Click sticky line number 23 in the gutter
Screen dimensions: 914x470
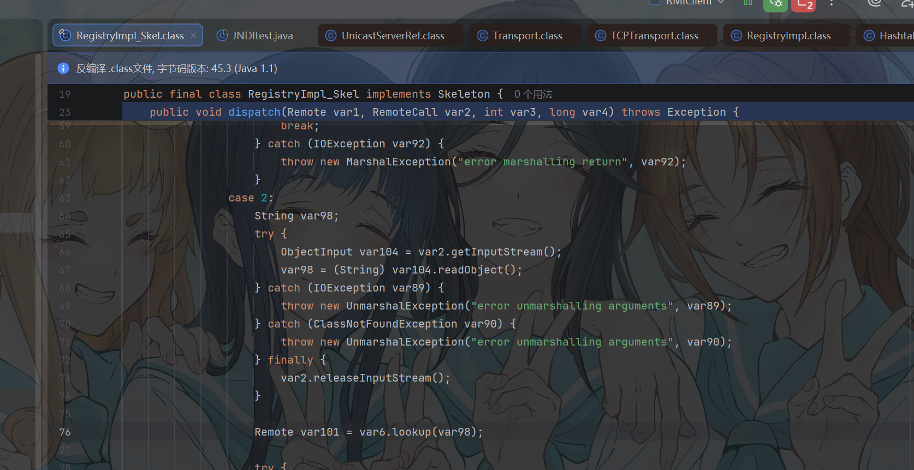pyautogui.click(x=65, y=112)
